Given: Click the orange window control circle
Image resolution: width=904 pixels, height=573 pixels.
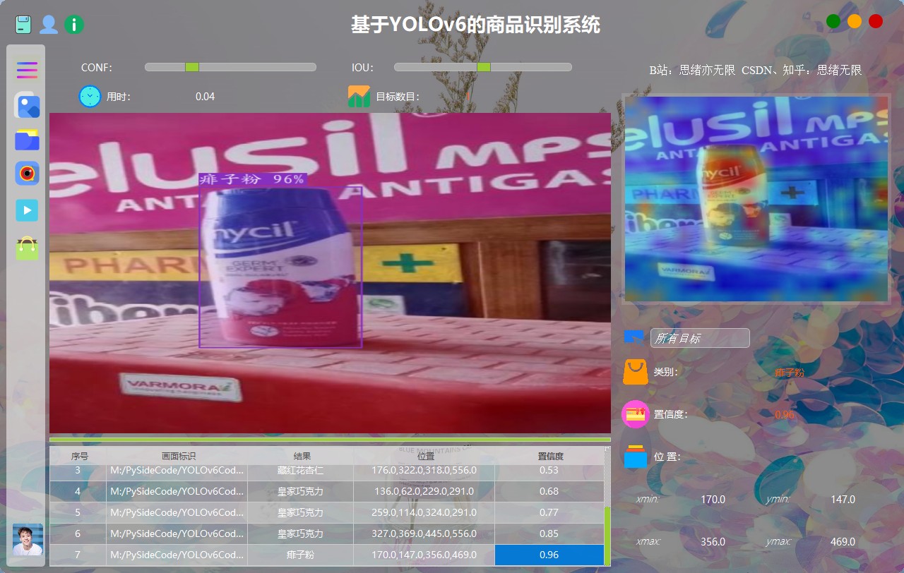Looking at the screenshot, I should click(x=855, y=21).
